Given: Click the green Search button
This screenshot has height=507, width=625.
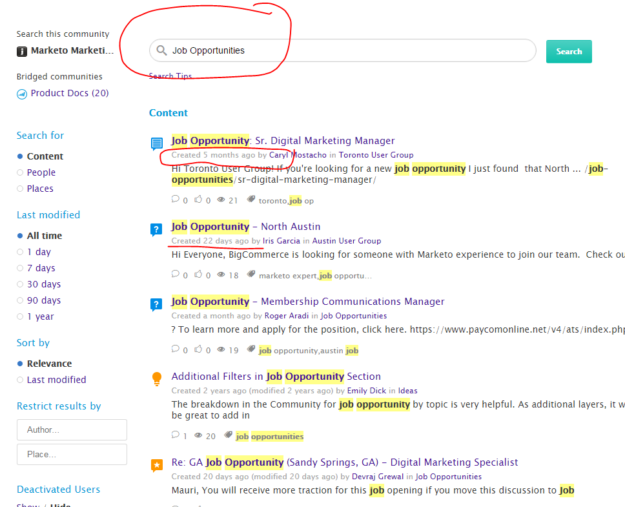Looking at the screenshot, I should pyautogui.click(x=569, y=52).
